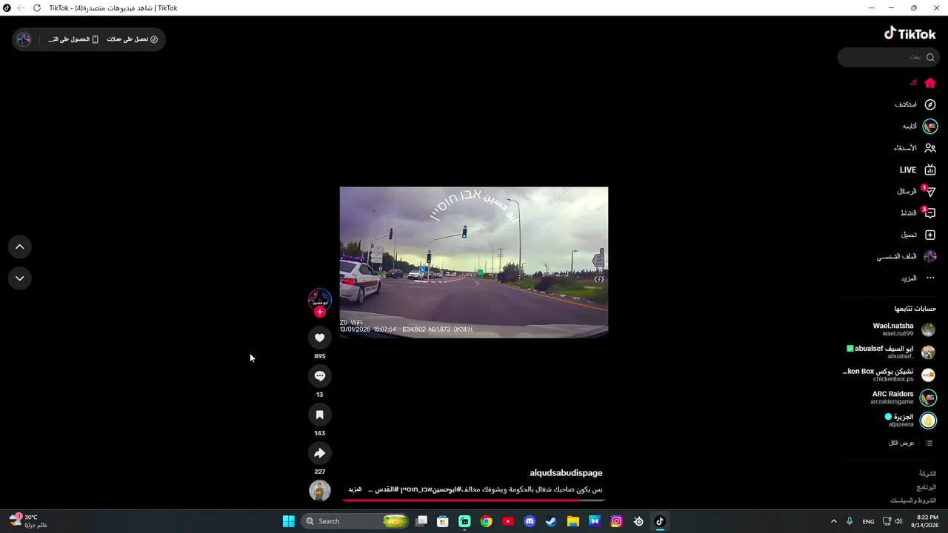Image resolution: width=948 pixels, height=533 pixels.
Task: Expand الشروط والسياسات footer section
Action: tap(913, 501)
